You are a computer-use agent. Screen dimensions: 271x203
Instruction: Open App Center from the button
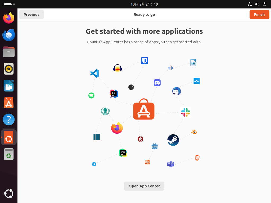click(x=144, y=186)
